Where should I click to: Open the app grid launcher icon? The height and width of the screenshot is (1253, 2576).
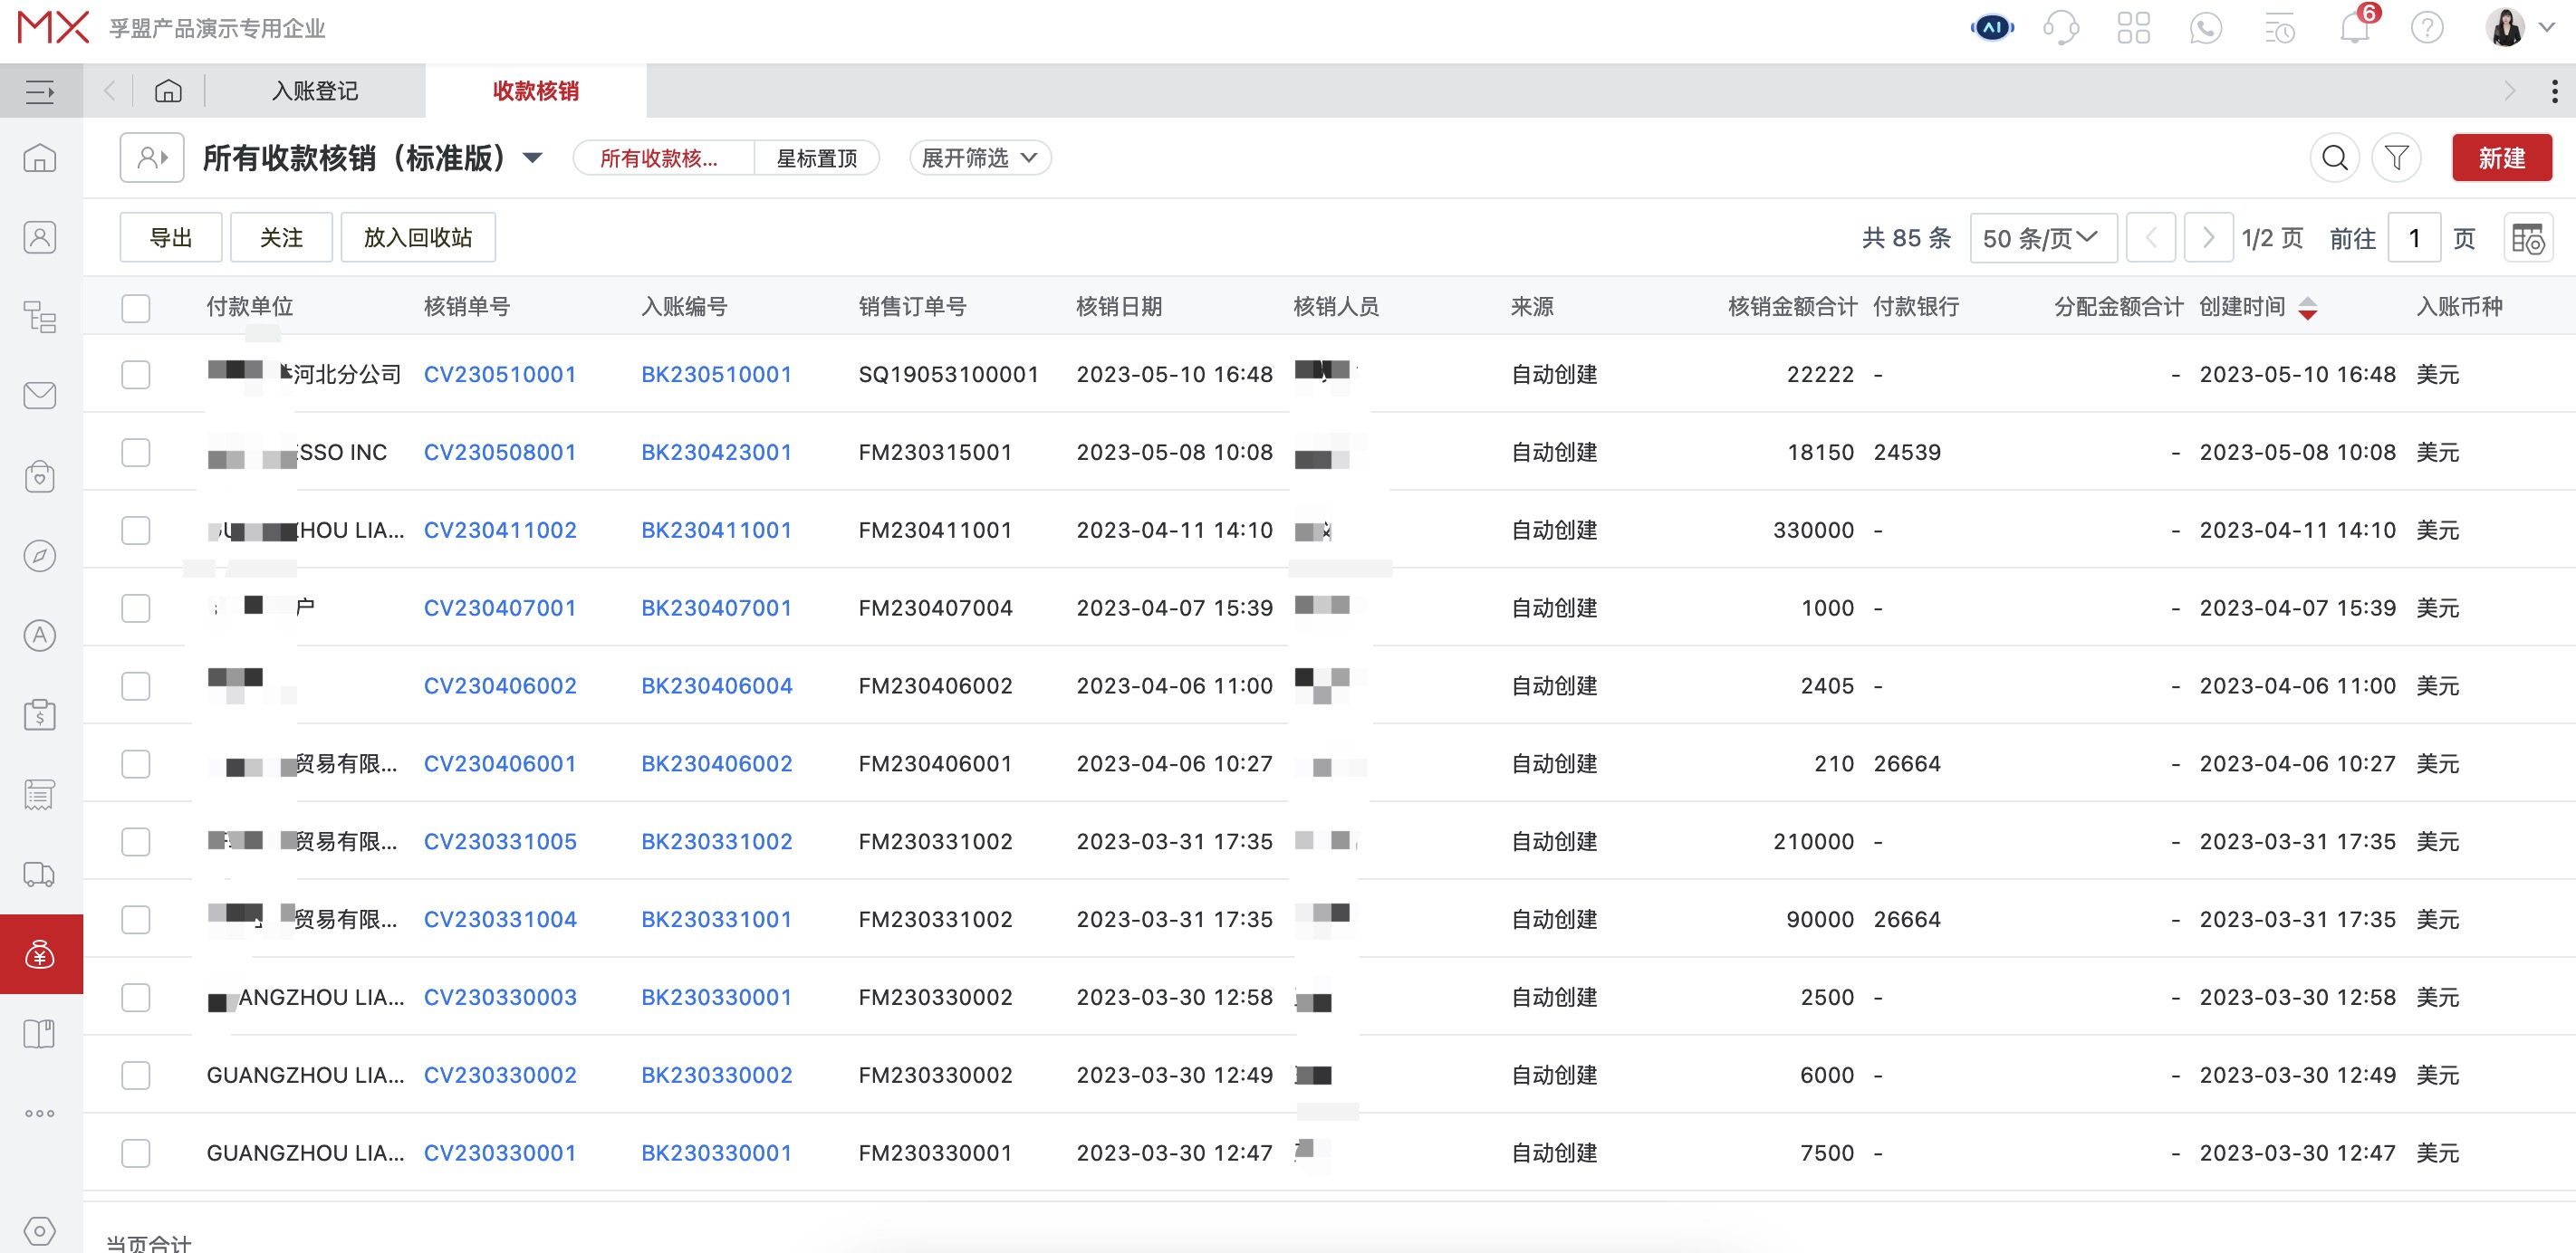pos(2134,27)
